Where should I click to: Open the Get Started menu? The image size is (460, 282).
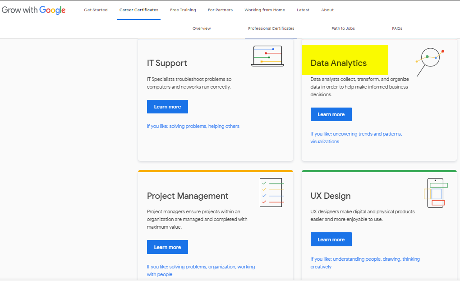pyautogui.click(x=96, y=10)
